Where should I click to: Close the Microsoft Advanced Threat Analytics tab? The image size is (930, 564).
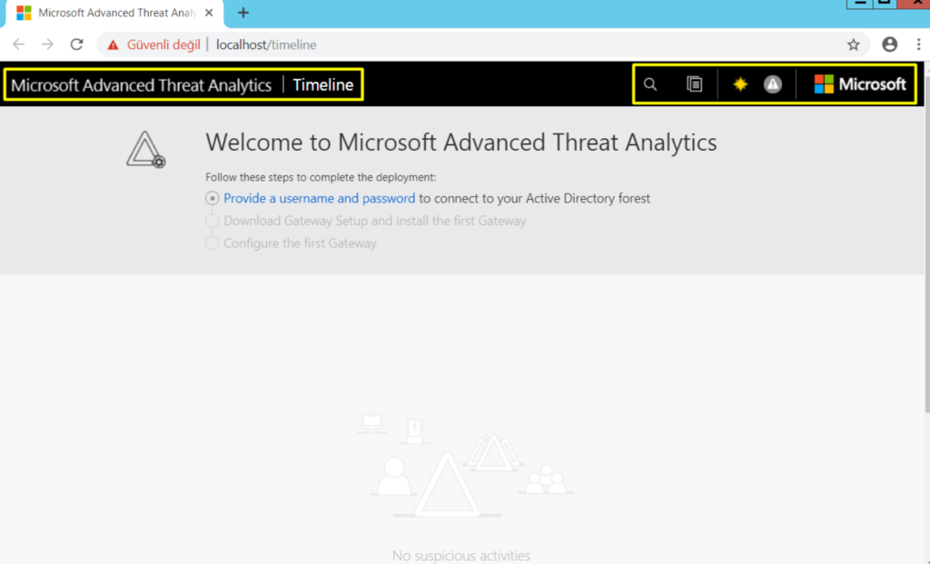tap(209, 13)
